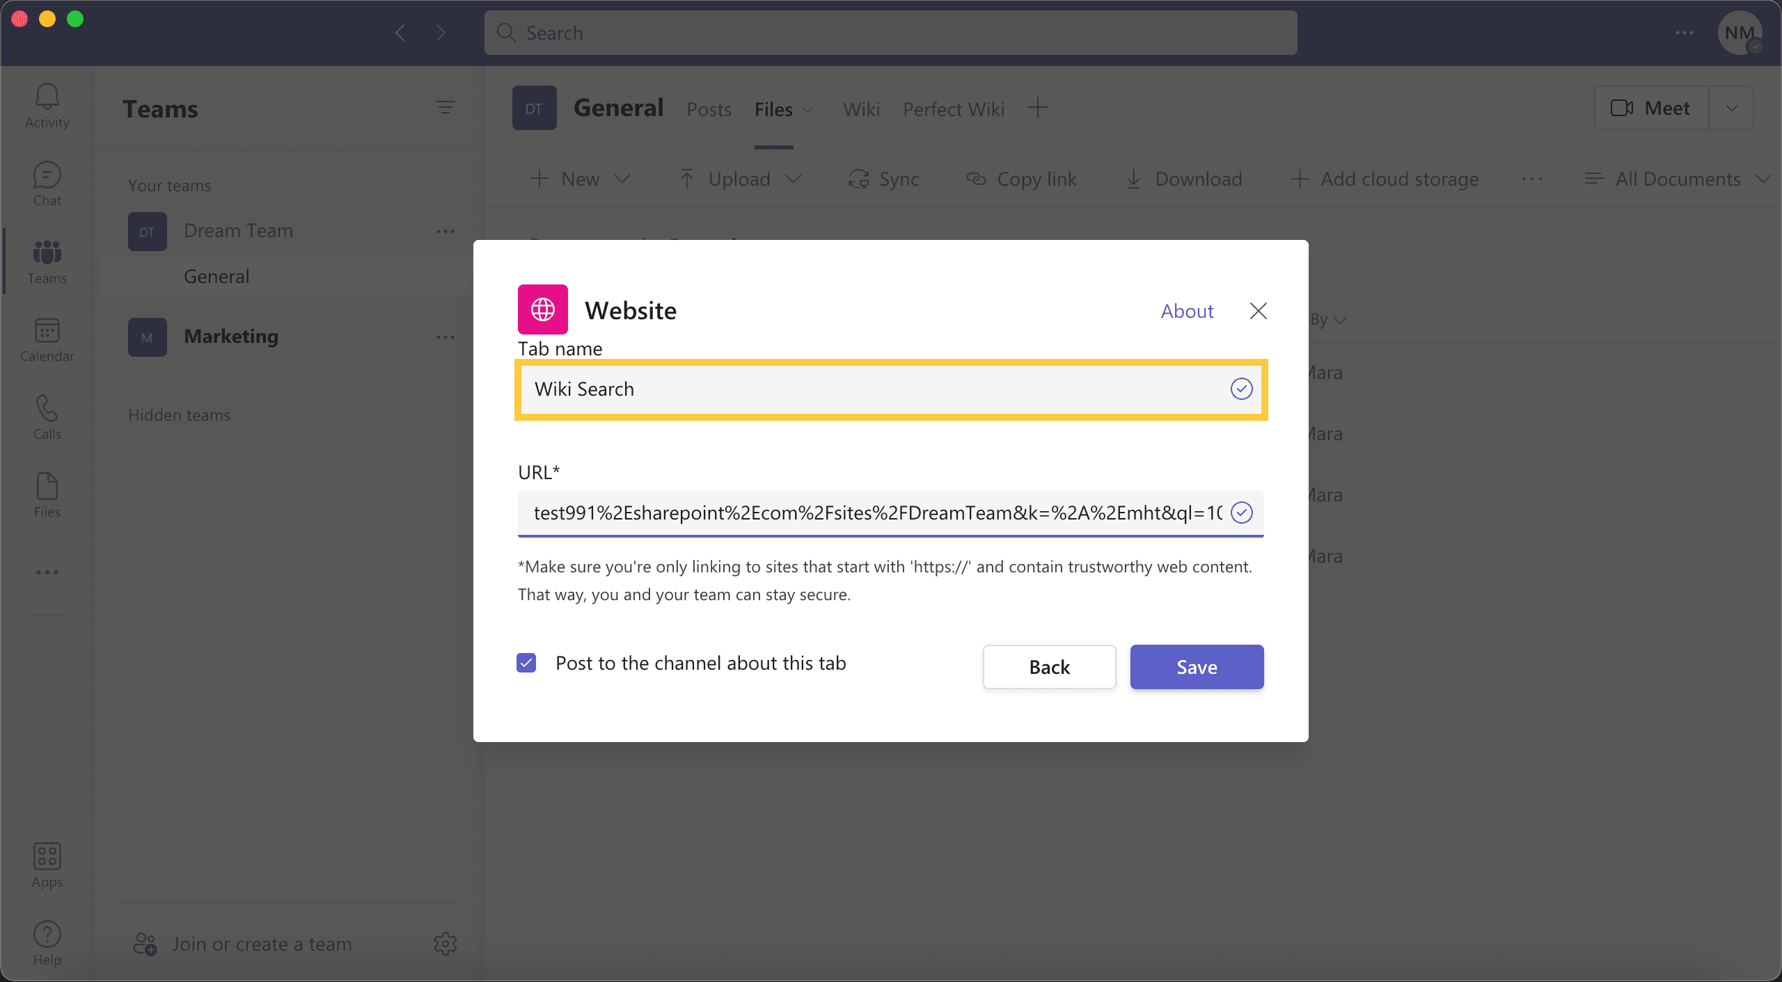Image resolution: width=1782 pixels, height=982 pixels.
Task: Navigate to Teams icon in sidebar
Action: pos(46,260)
